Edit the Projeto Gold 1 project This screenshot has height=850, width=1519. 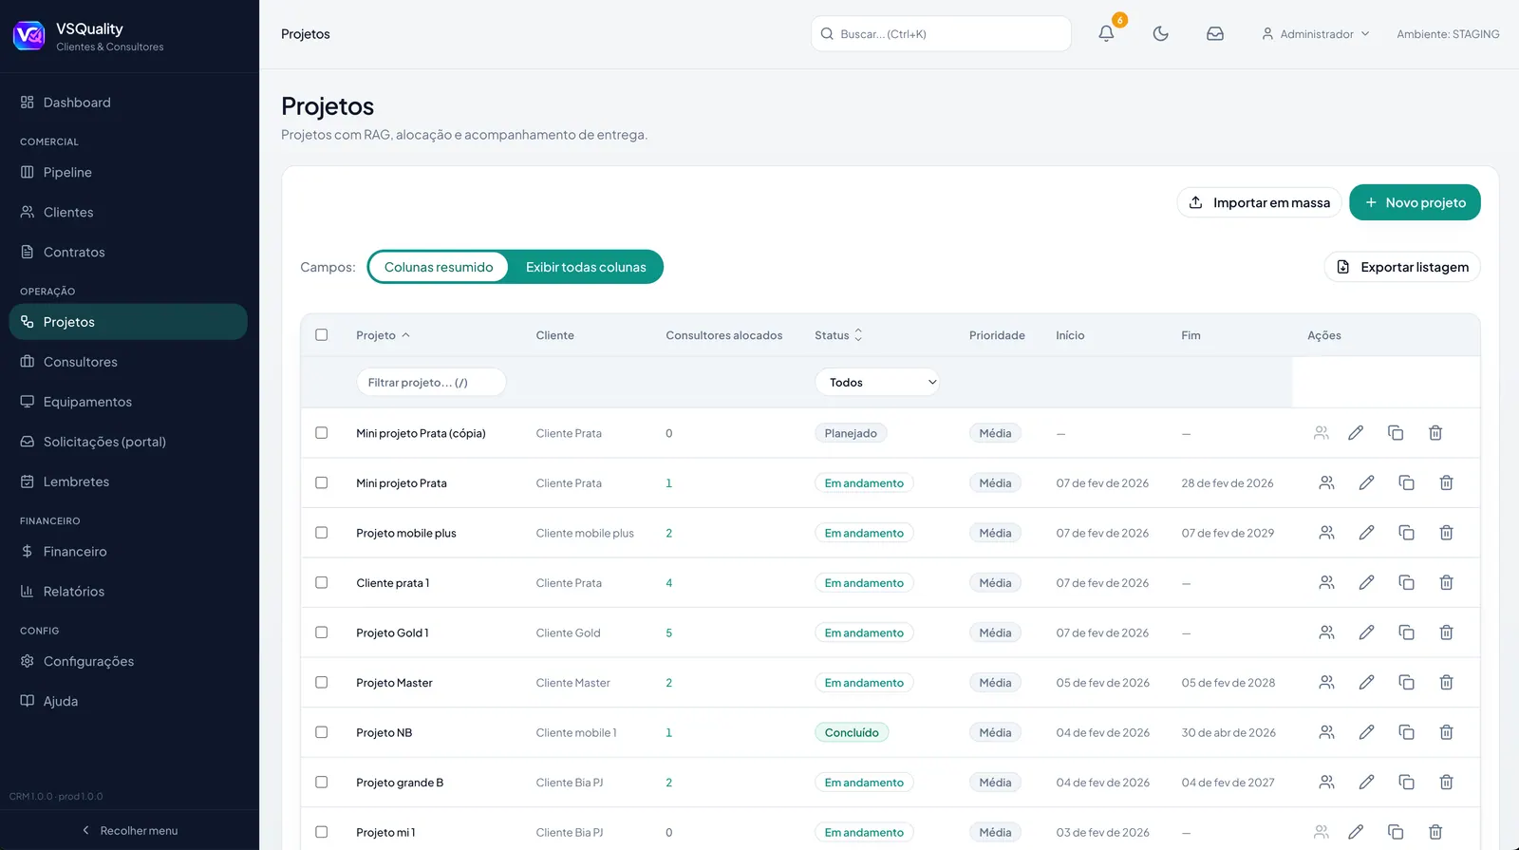pos(1366,633)
